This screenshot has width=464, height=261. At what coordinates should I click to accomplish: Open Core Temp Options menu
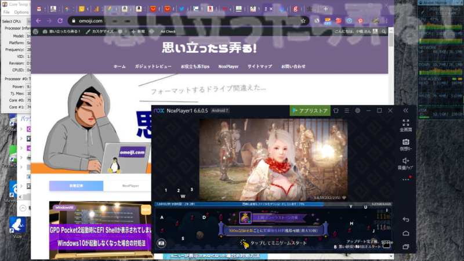21,12
